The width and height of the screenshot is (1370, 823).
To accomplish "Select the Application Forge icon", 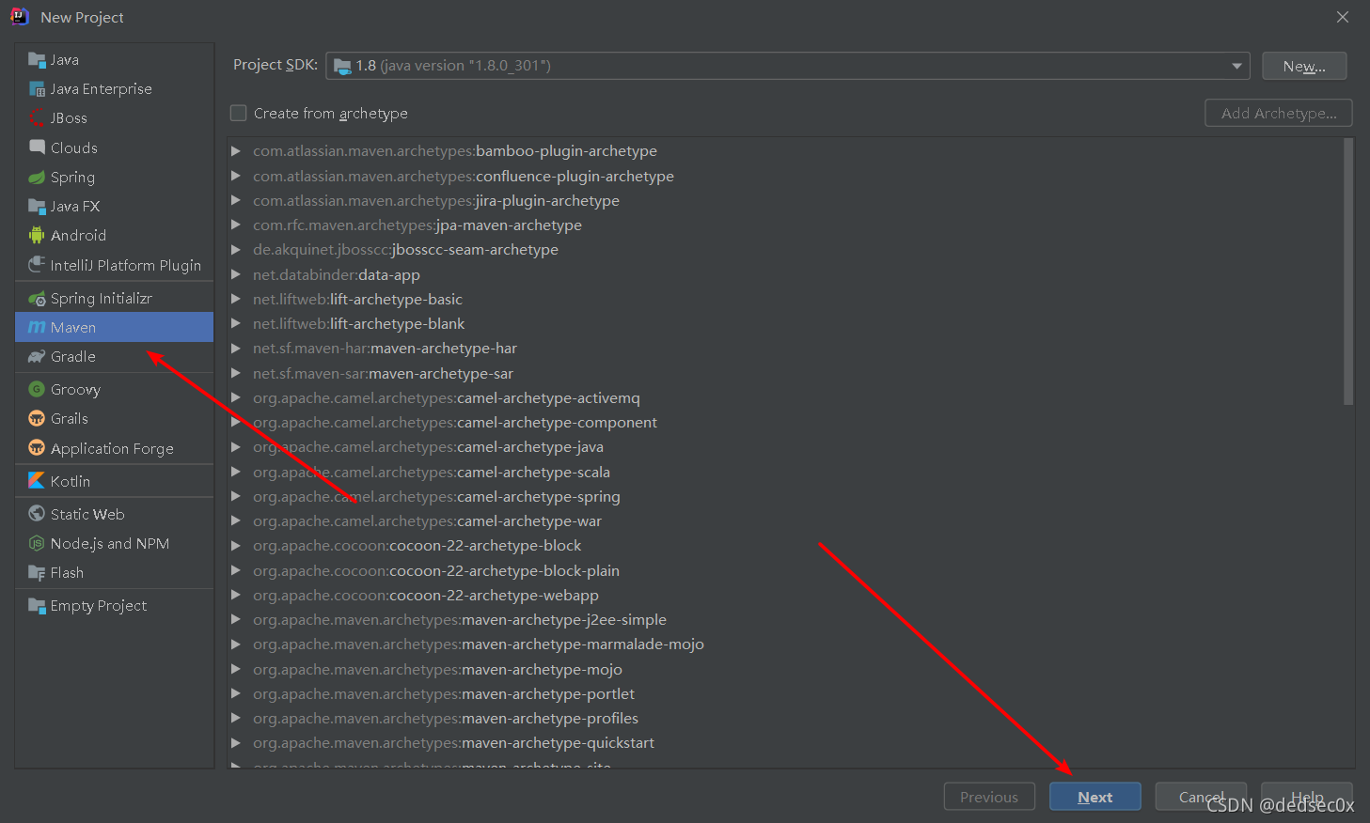I will click(37, 448).
